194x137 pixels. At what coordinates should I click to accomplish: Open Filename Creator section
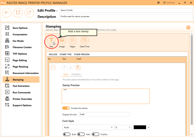[21, 47]
